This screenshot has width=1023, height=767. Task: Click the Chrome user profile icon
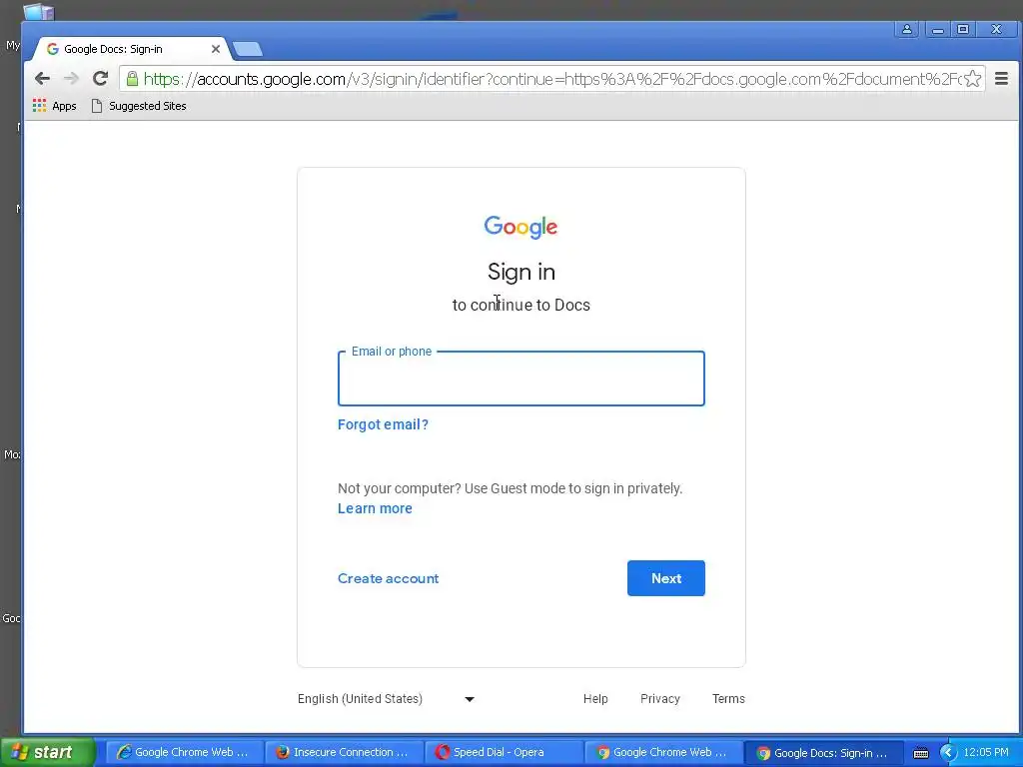[x=907, y=29]
